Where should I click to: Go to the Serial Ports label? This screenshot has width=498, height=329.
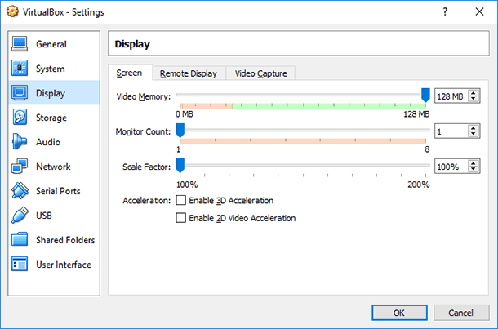coord(58,191)
